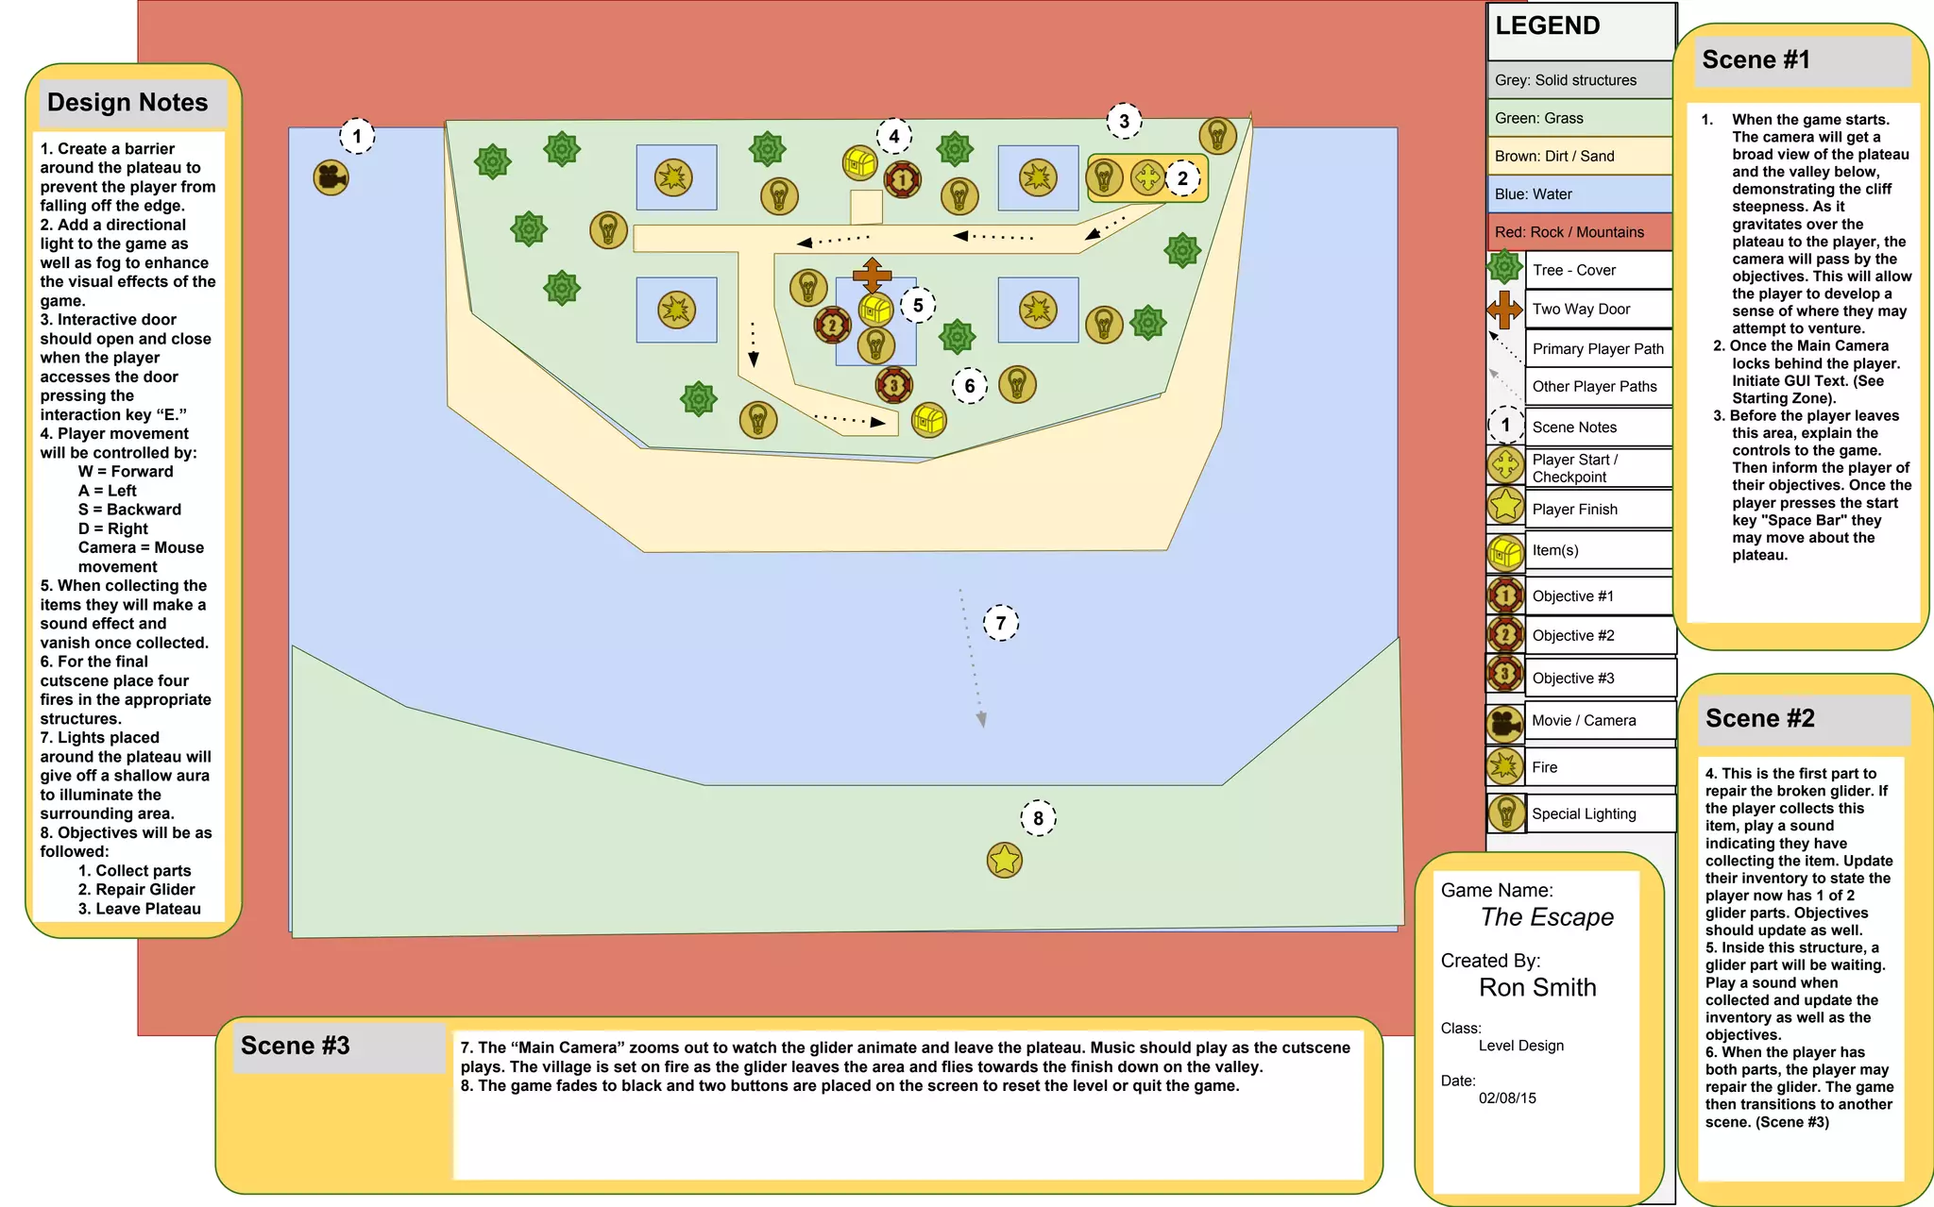The image size is (1934, 1207).
Task: Click the Two Way Door icon on the map
Action: tap(872, 276)
